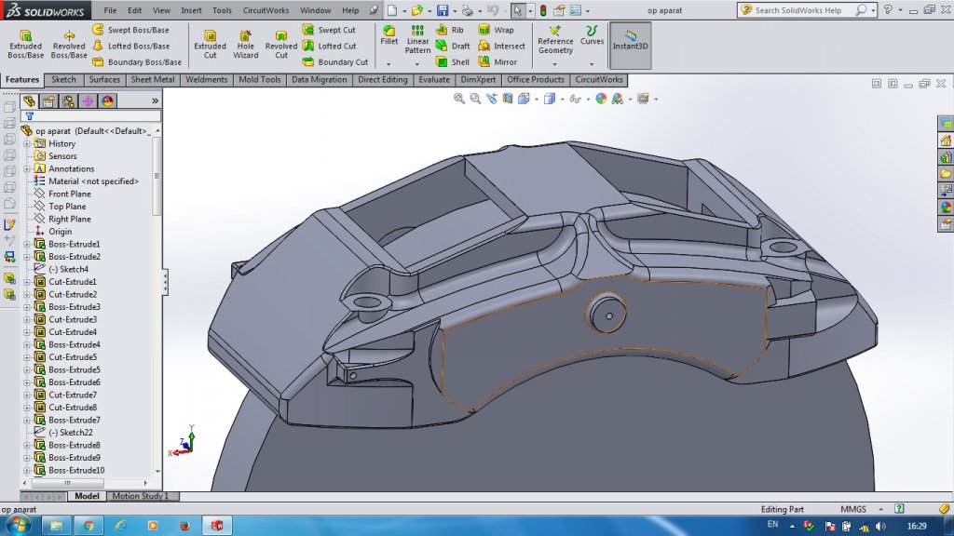Expand the History folder in feature tree
Image resolution: width=954 pixels, height=536 pixels.
pos(27,144)
